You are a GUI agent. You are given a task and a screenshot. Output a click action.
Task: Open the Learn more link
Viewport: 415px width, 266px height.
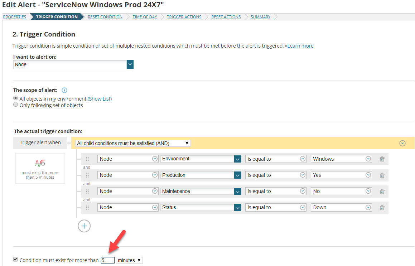(x=300, y=46)
